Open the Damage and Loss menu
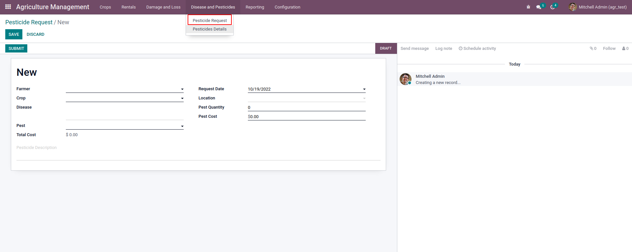 [163, 7]
